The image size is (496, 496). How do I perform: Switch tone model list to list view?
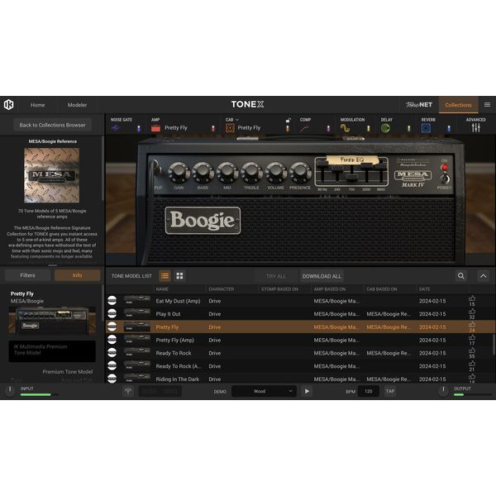pos(165,276)
